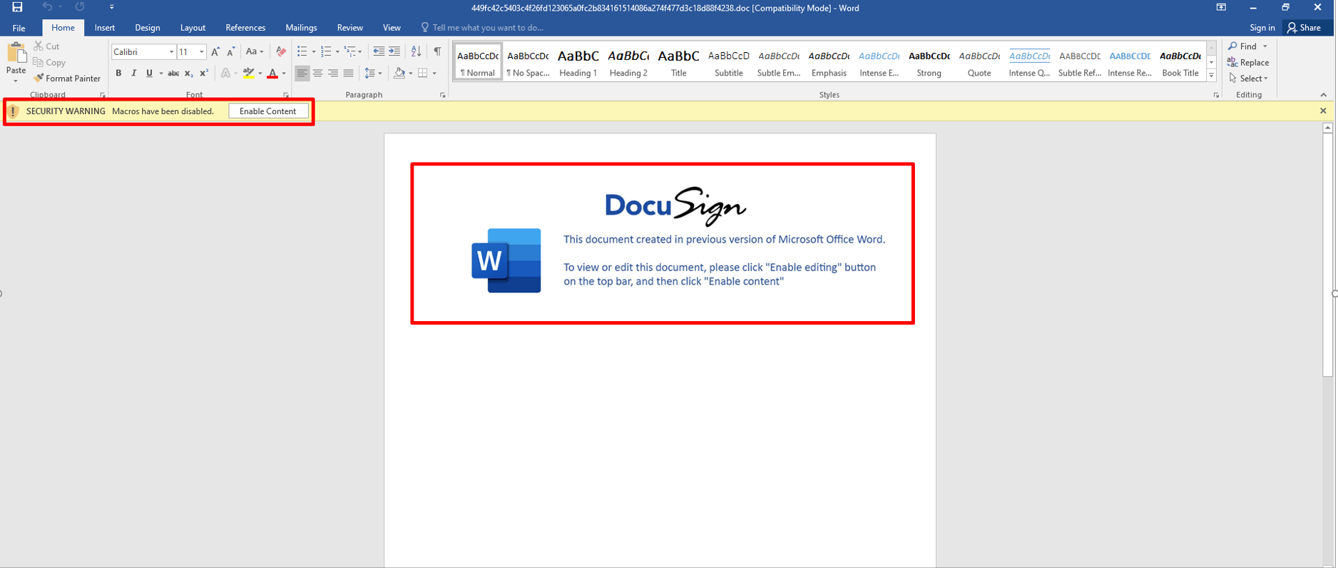Toggle align right

click(333, 73)
